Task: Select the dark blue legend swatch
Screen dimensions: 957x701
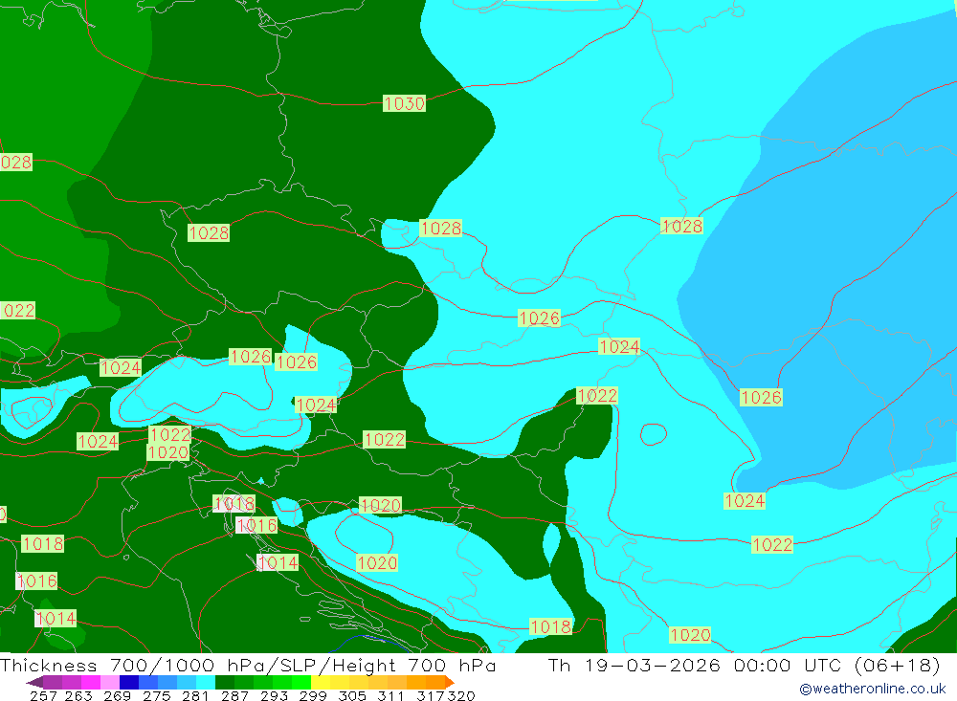Action: click(x=129, y=682)
